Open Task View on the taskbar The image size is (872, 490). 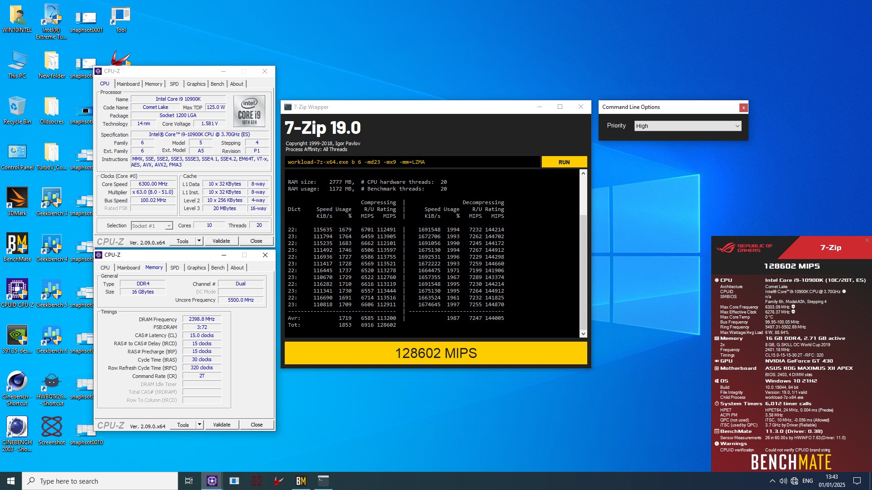[189, 481]
